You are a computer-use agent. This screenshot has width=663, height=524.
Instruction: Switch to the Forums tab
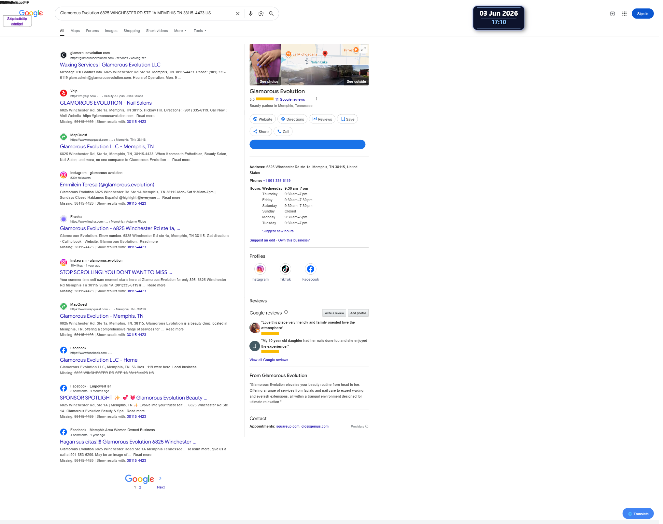pyautogui.click(x=92, y=31)
